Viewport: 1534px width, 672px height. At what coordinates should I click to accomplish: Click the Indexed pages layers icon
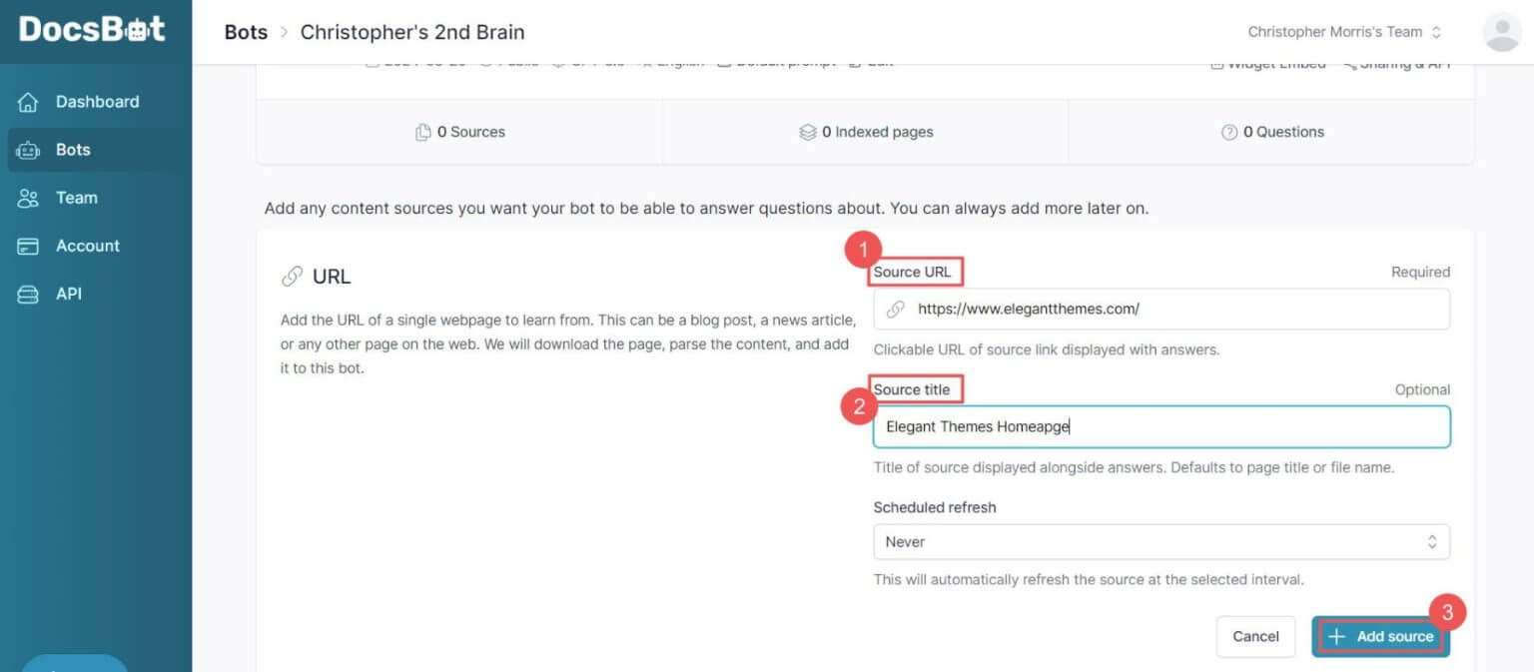pos(808,132)
